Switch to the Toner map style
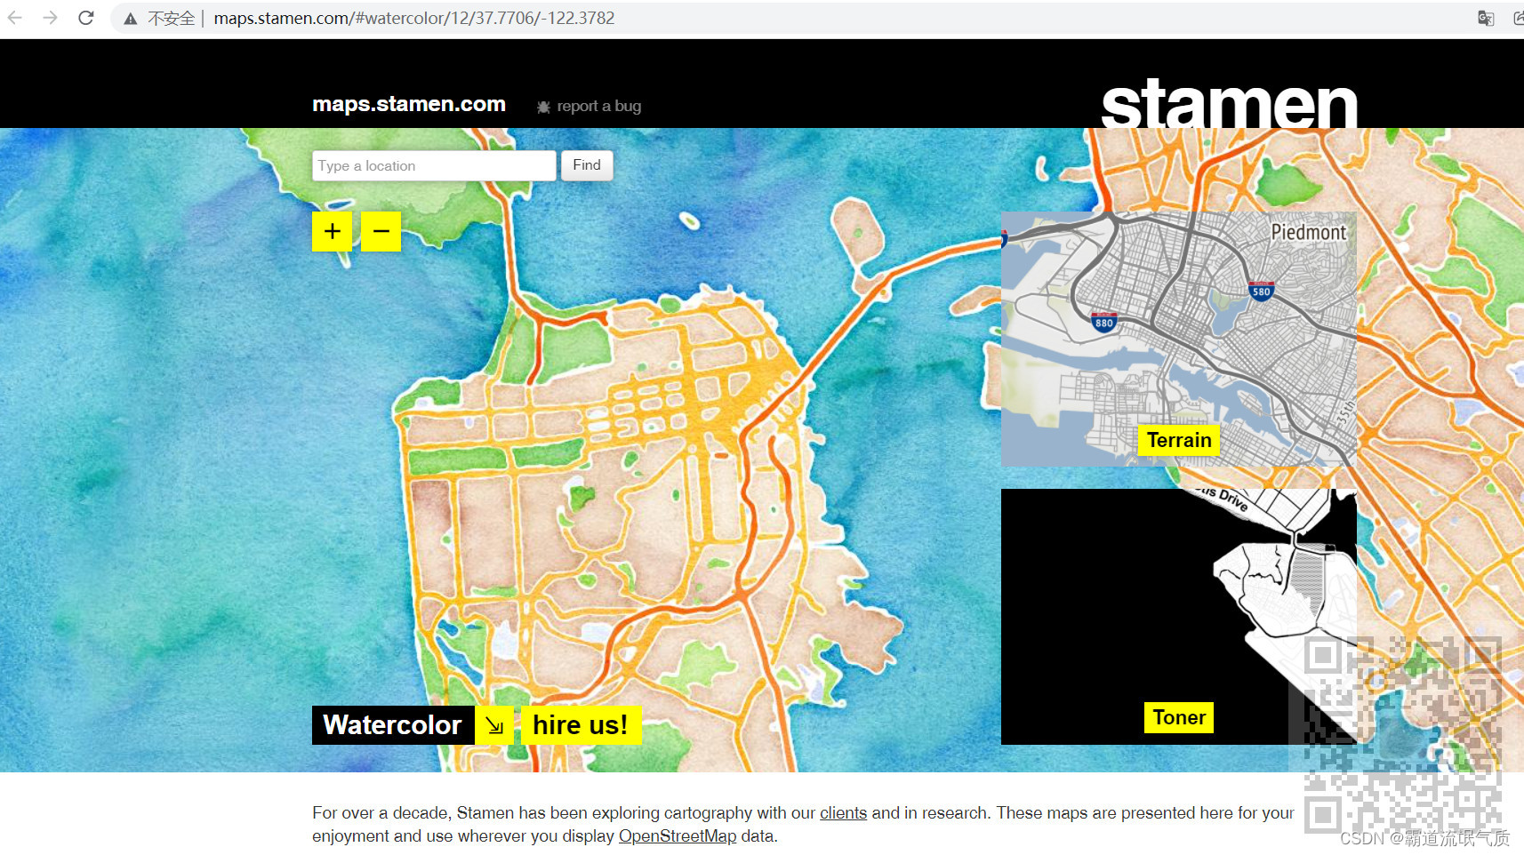1524x855 pixels. pos(1178,717)
